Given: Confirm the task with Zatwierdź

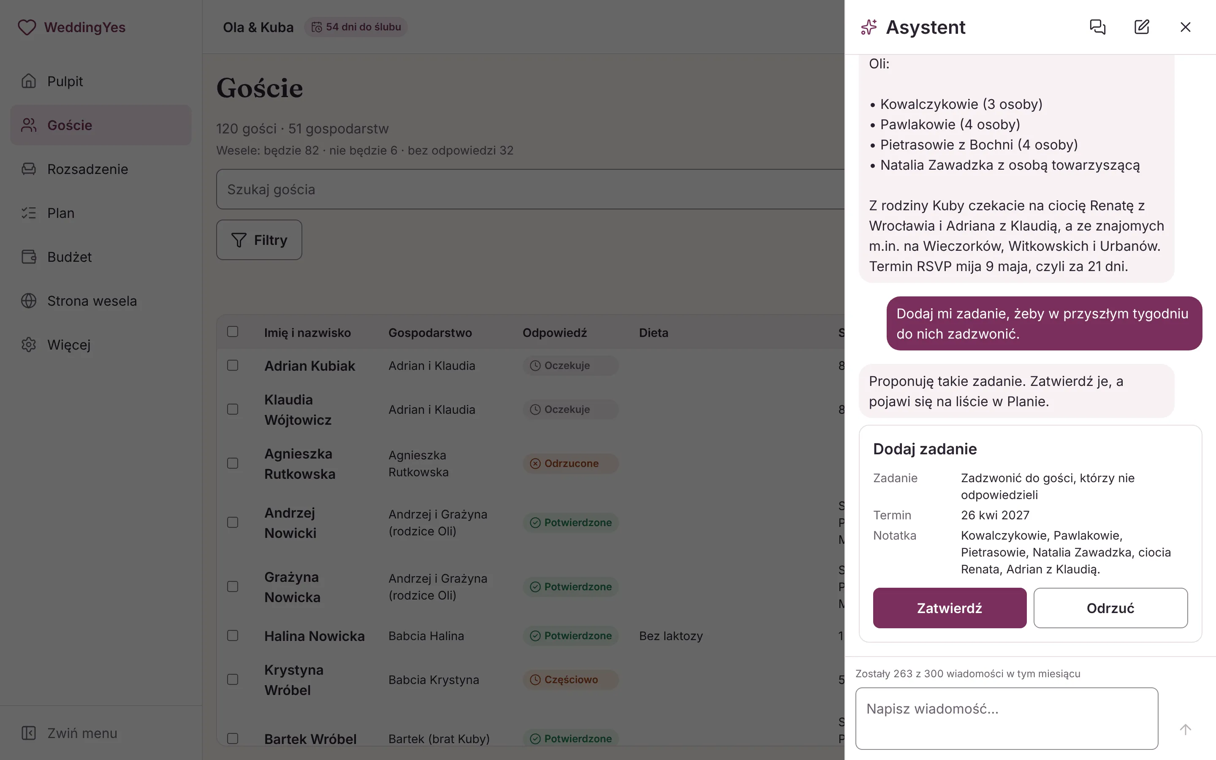Looking at the screenshot, I should [x=950, y=608].
